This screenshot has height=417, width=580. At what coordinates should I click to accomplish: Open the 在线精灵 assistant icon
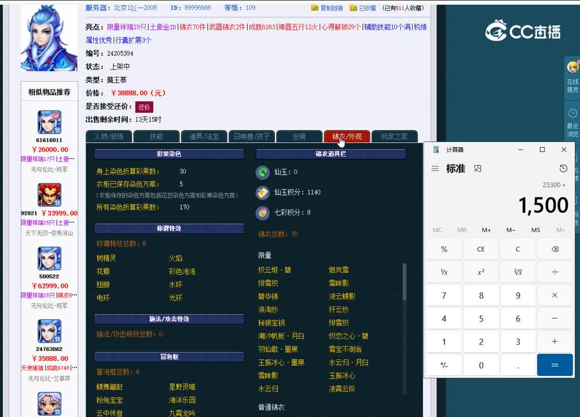(572, 67)
